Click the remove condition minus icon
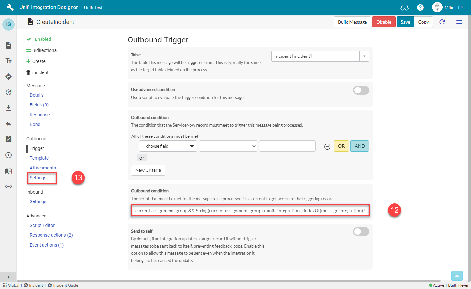Image resolution: width=471 pixels, height=289 pixels. tap(327, 147)
